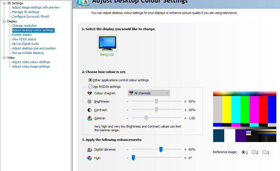Viewport: 280px width, 171px height.
Task: Collapse the Display tree node
Action: pos(4,21)
